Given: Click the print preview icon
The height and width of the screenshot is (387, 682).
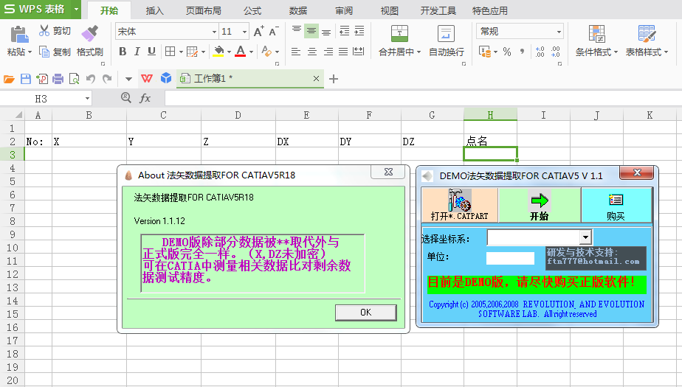Looking at the screenshot, I should 74,79.
